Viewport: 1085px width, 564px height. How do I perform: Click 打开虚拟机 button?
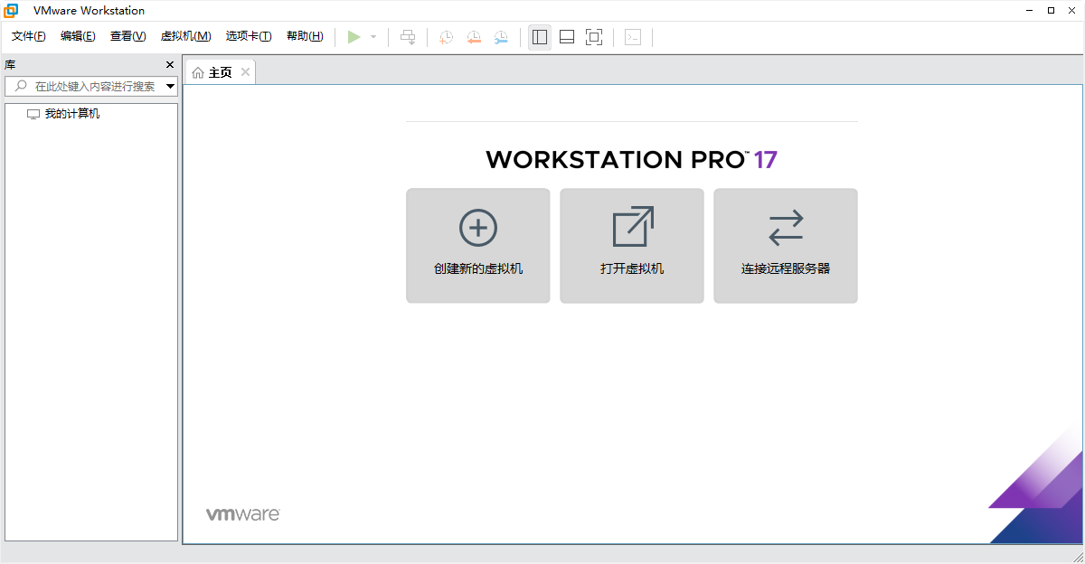pos(632,246)
